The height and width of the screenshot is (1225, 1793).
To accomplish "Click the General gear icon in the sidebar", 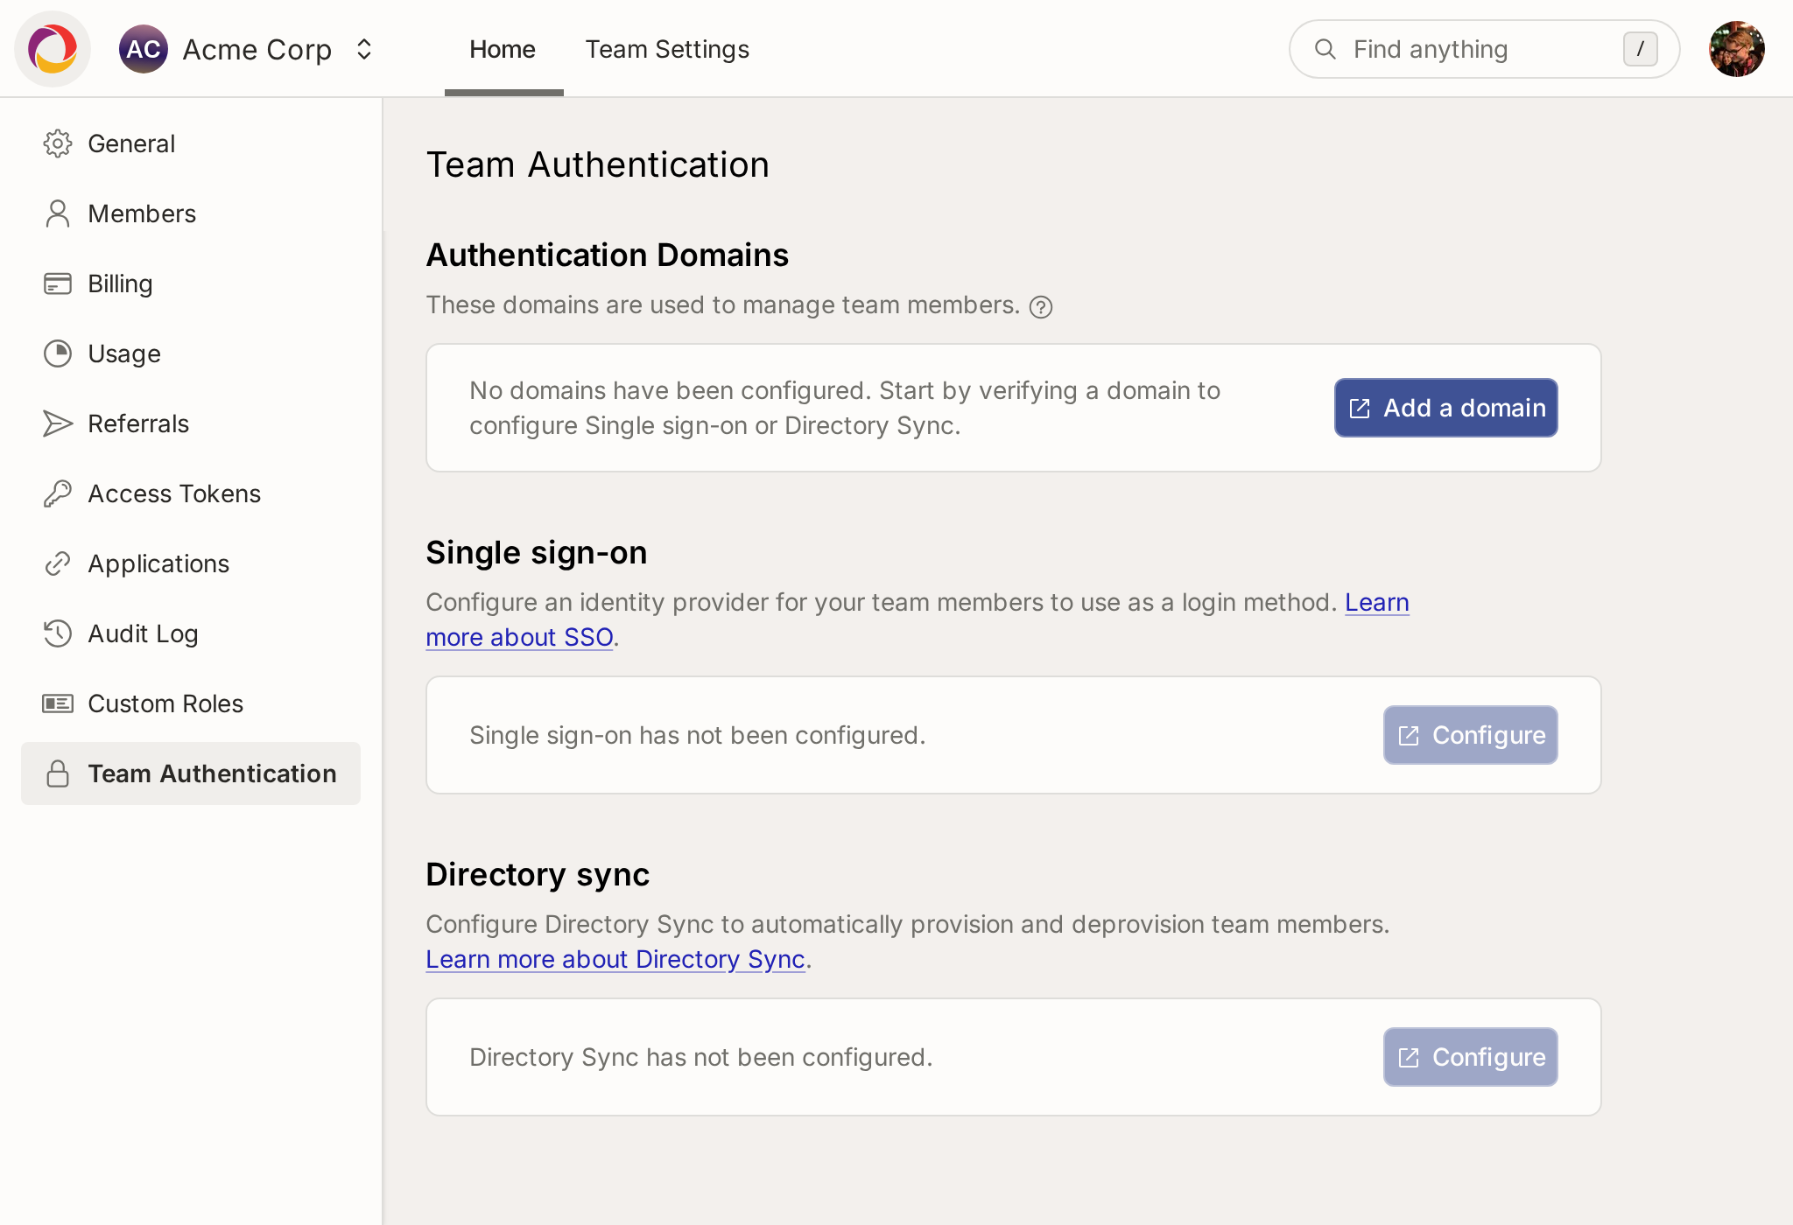I will click(x=58, y=143).
